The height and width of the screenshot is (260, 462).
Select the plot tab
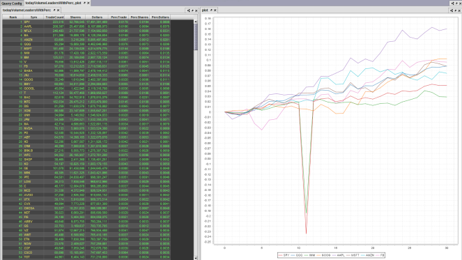[205, 10]
